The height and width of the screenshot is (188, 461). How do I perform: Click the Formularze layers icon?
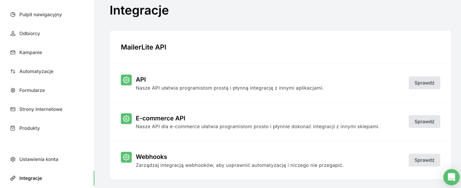[x=13, y=90]
